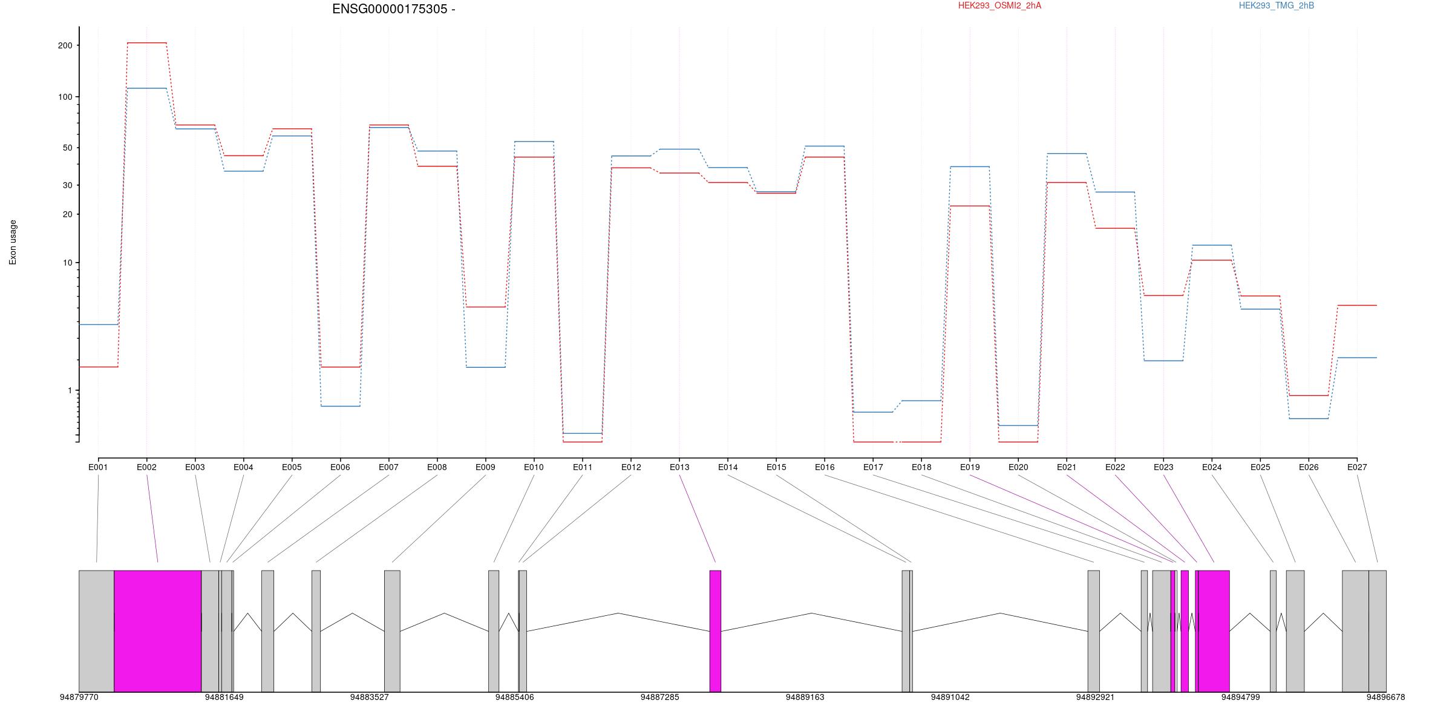Click the E026 exon label
Viewport: 1452px width, 726px height.
point(1309,467)
